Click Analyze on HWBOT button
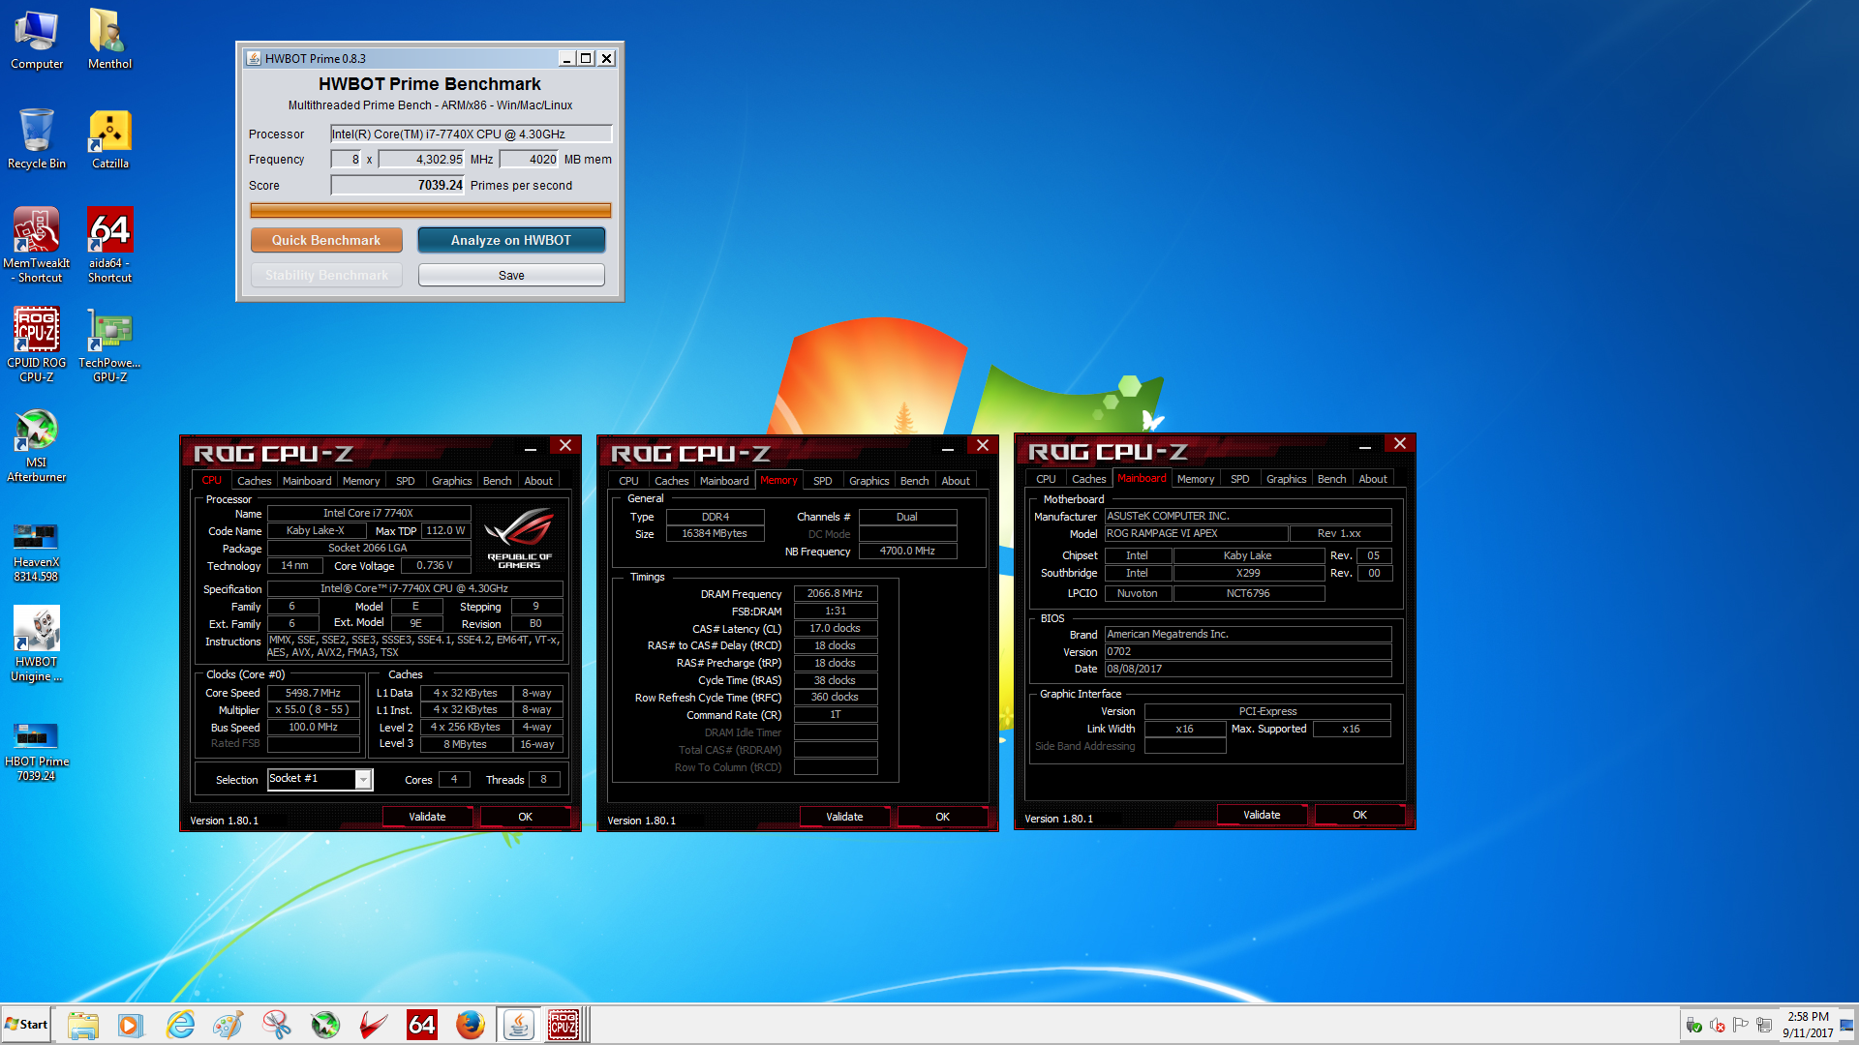The height and width of the screenshot is (1045, 1859). 511,240
